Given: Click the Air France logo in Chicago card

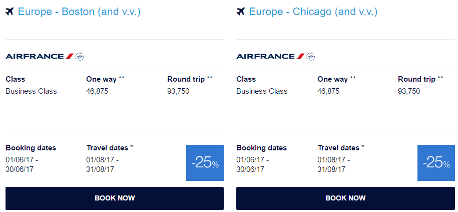Looking at the screenshot, I should (270, 56).
